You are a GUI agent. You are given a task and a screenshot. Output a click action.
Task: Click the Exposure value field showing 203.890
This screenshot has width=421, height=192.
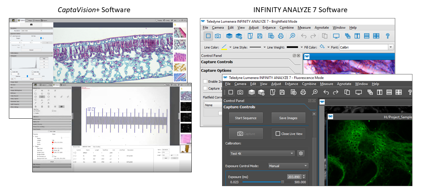click(294, 177)
